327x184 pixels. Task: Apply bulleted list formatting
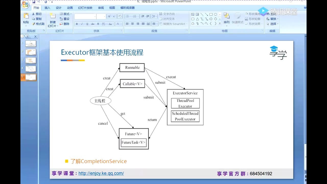pos(128,16)
